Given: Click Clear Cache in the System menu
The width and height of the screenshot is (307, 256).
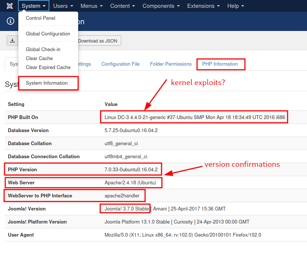Looking at the screenshot, I should click(x=39, y=58).
